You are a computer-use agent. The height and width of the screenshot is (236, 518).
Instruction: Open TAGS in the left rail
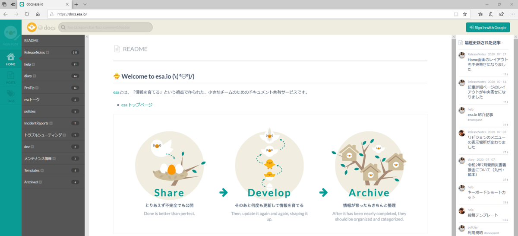[x=11, y=96]
